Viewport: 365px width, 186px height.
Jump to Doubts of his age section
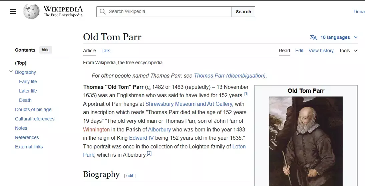click(x=33, y=109)
